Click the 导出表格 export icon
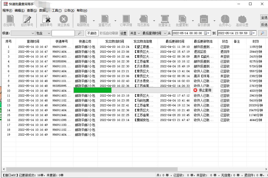The image size is (268, 178). [143, 21]
